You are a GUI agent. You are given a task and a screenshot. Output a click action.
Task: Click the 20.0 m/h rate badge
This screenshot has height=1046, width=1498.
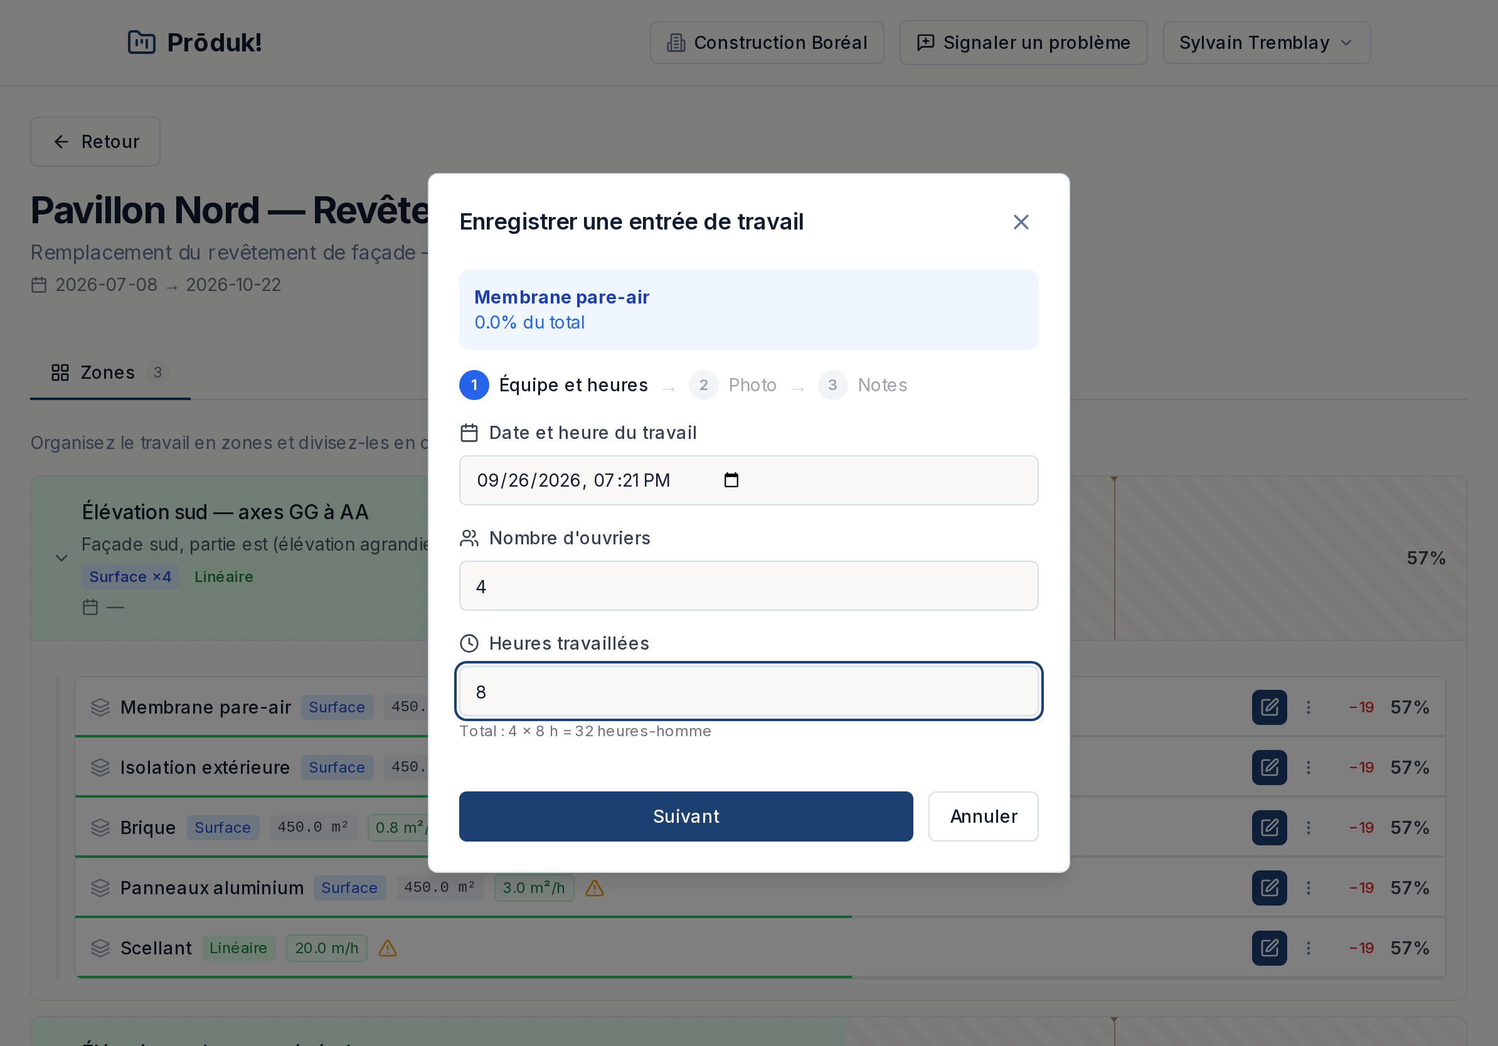[327, 948]
